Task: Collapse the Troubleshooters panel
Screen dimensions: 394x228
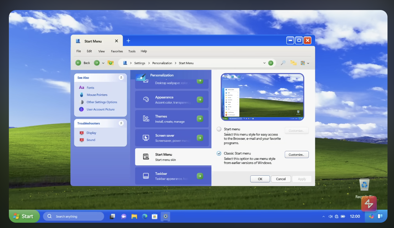Action: tap(121, 123)
